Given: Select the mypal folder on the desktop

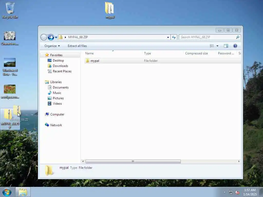Looking at the screenshot, I should [110, 10].
